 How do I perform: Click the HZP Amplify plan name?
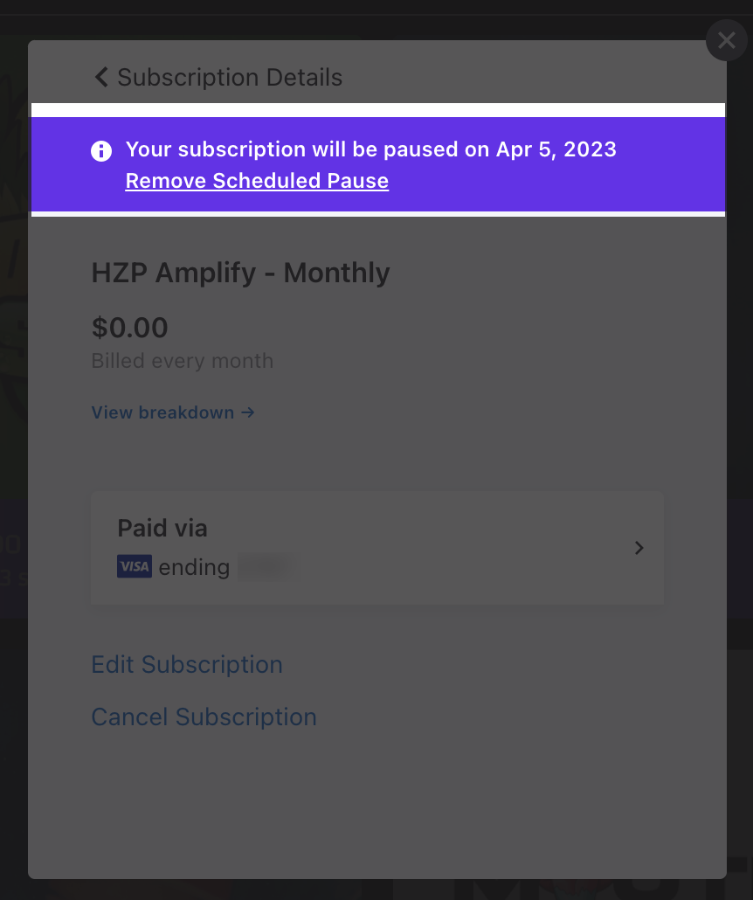coord(174,273)
